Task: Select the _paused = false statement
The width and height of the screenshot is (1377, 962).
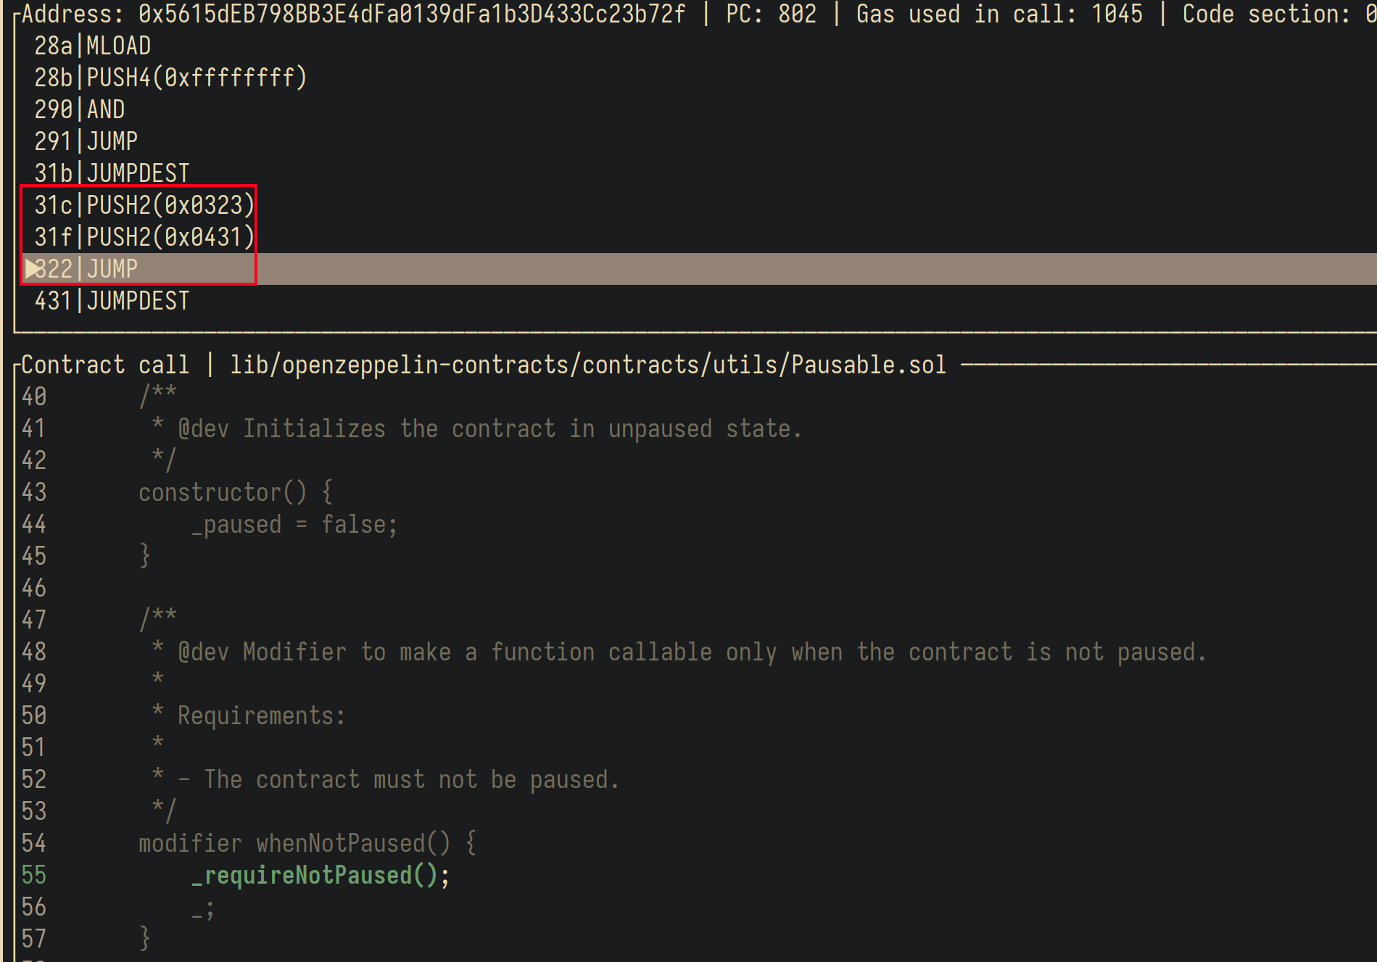Action: pyautogui.click(x=294, y=525)
